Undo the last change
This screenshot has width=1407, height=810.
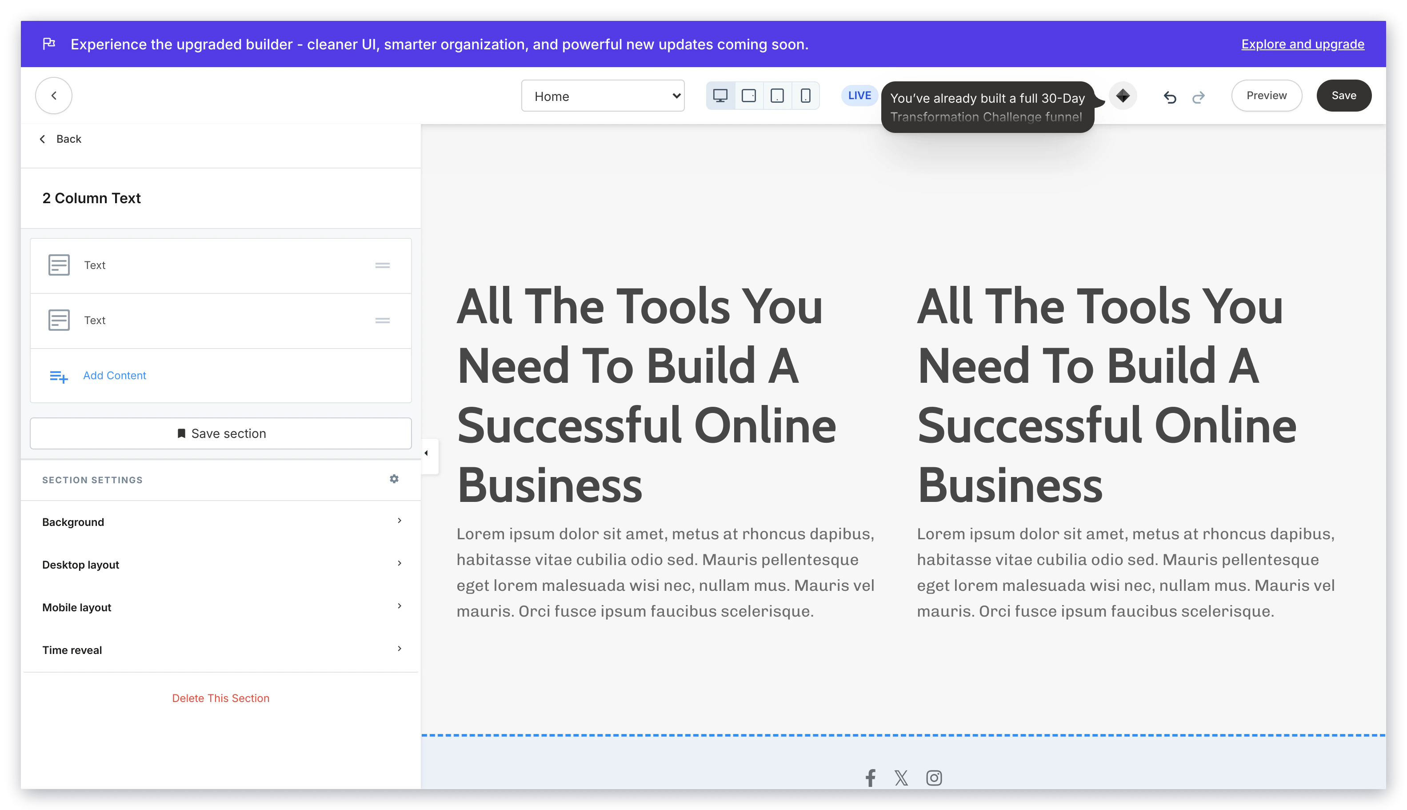[1170, 97]
